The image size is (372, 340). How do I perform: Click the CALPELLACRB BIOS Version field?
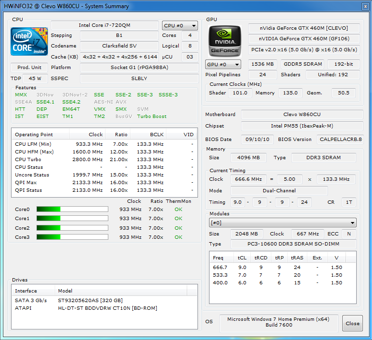tap(340, 139)
